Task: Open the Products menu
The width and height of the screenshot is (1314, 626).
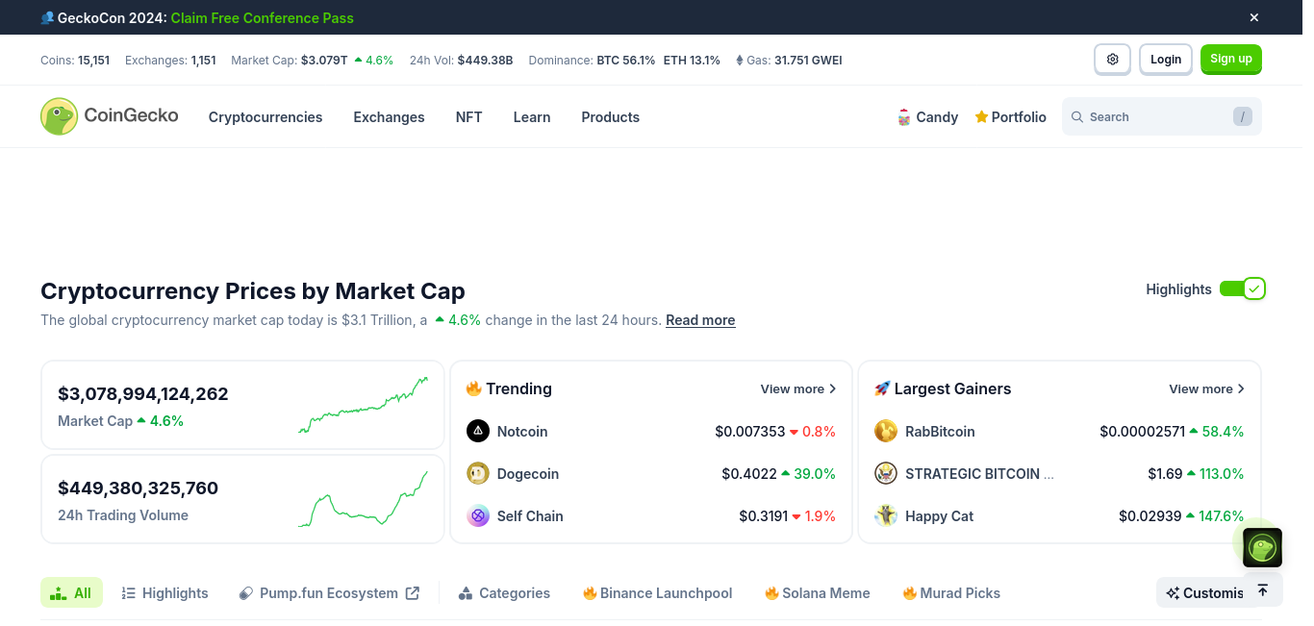Action: (x=610, y=117)
